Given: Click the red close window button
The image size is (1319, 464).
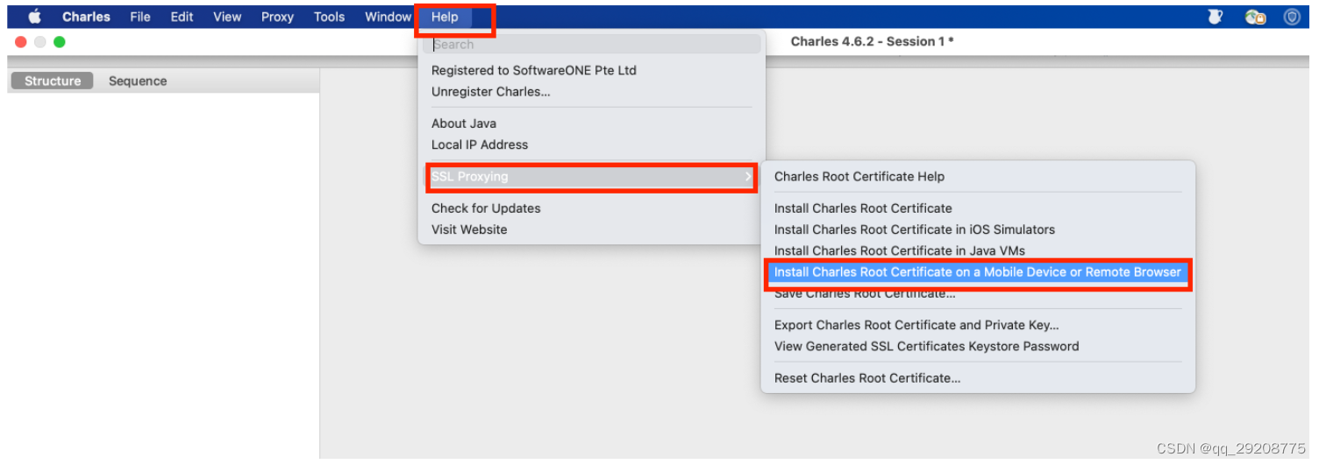Looking at the screenshot, I should 21,42.
